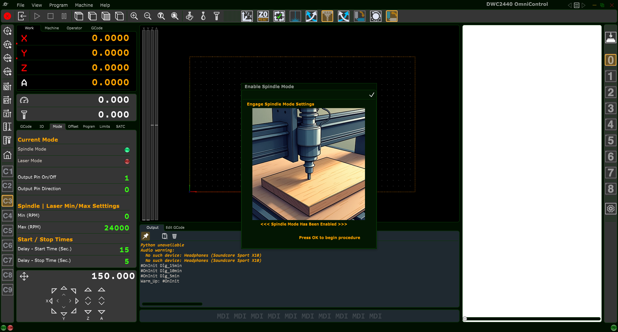The width and height of the screenshot is (618, 332).
Task: Switch to the Offset settings tab
Action: [x=73, y=126]
